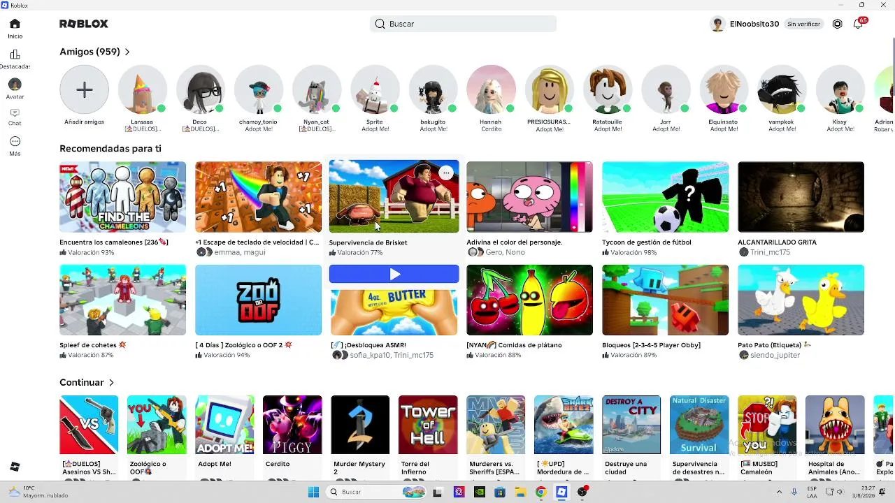Show hidden system tray icons
The width and height of the screenshot is (895, 503).
point(779,492)
